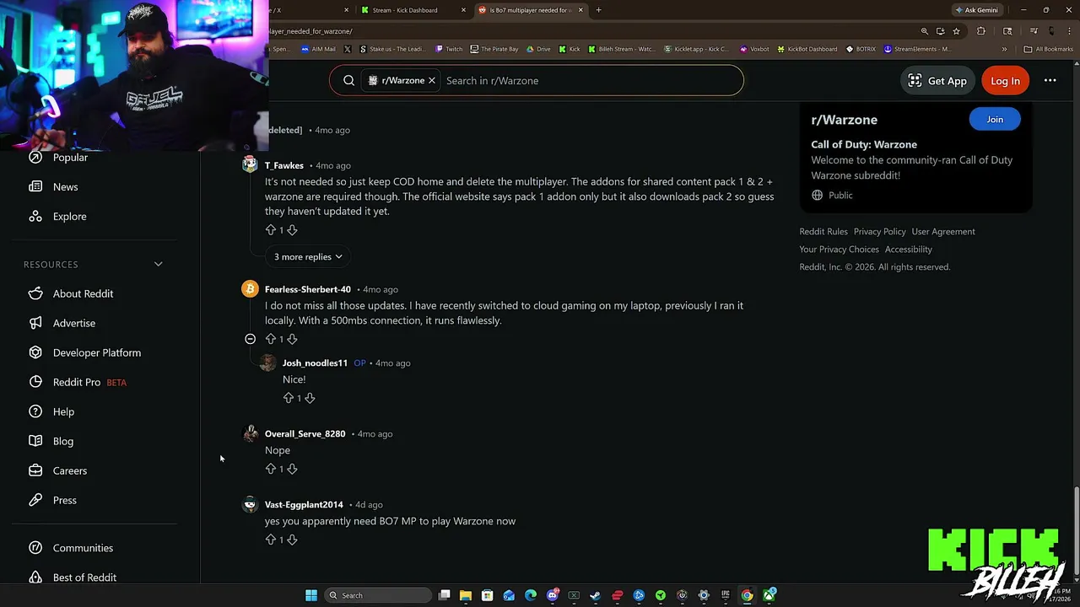Screen dimensions: 1080x607
Task: Open News in the sidebar
Action: 65,187
